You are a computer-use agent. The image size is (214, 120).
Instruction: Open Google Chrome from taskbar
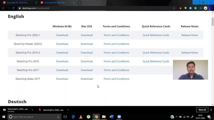[x=96, y=117]
